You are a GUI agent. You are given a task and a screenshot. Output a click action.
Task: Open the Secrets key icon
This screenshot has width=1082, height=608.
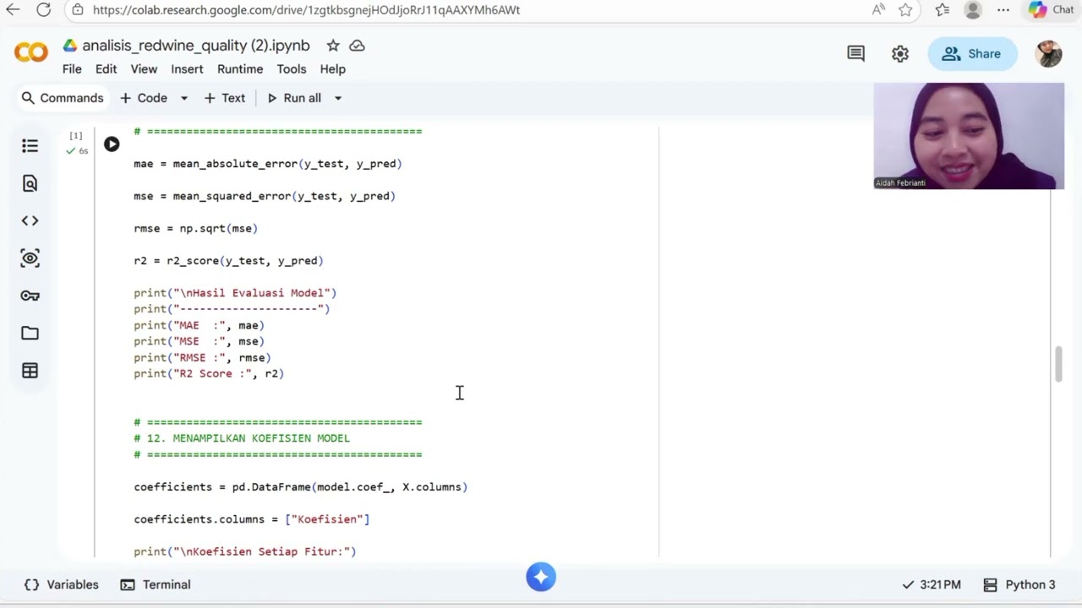pos(30,296)
